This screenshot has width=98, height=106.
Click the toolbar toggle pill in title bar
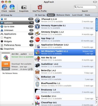coord(95,2)
